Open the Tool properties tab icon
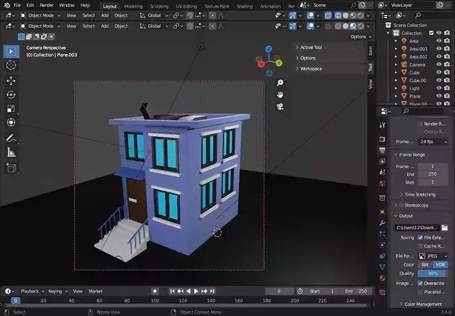 [382, 125]
